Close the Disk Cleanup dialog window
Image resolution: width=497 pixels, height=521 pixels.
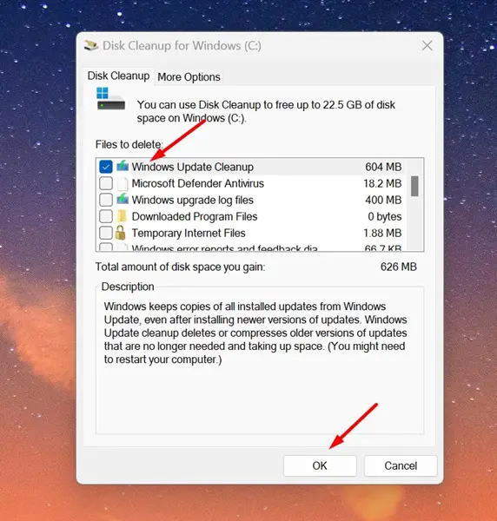pyautogui.click(x=427, y=45)
